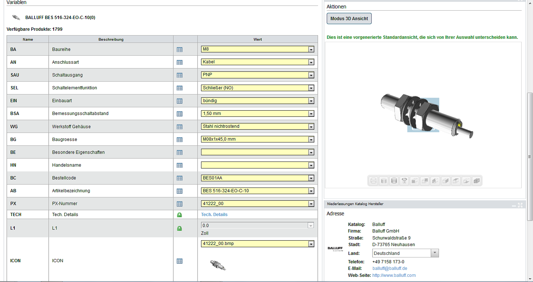533x282 pixels.
Task: Open the Einbauart dropdown showing bündig
Action: coord(258,100)
